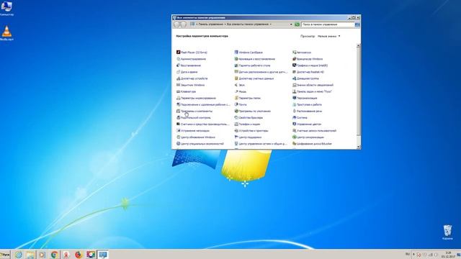Open the Восстановление icon
The image size is (461, 259).
(x=178, y=65)
